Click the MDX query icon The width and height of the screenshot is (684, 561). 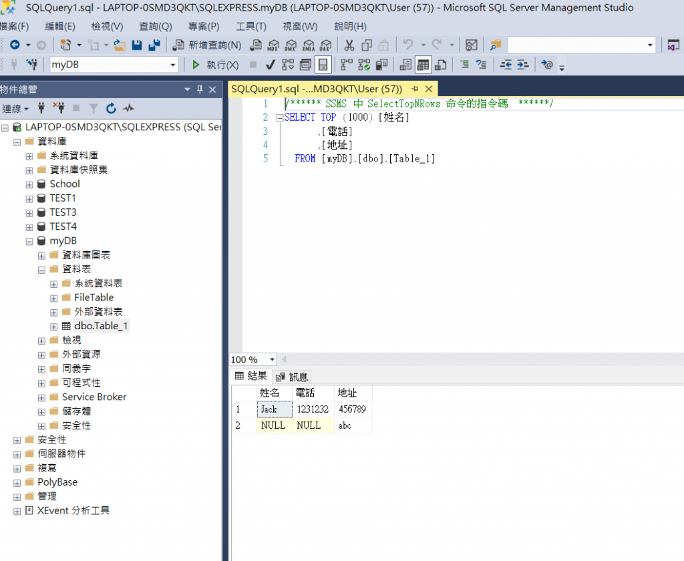point(273,45)
